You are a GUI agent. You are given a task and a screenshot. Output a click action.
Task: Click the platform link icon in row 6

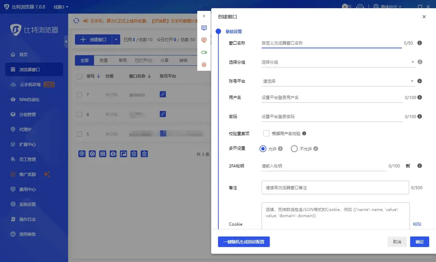click(163, 114)
